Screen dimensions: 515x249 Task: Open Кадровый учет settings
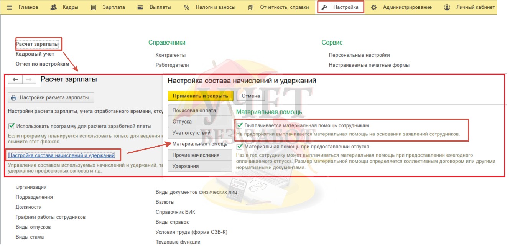tap(35, 54)
